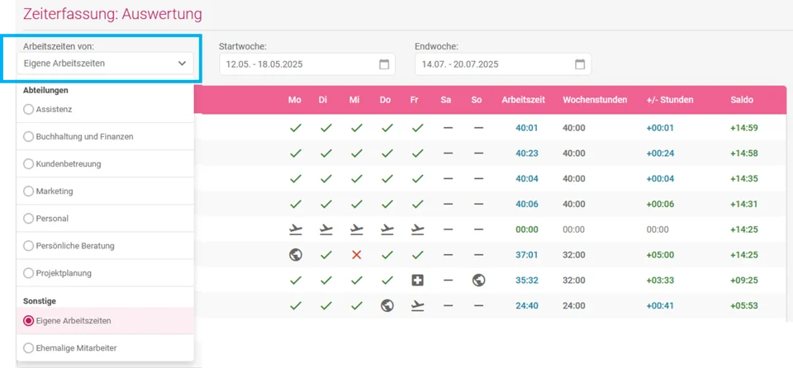Image resolution: width=793 pixels, height=368 pixels.
Task: Click the Endwoche date field
Action: [503, 64]
